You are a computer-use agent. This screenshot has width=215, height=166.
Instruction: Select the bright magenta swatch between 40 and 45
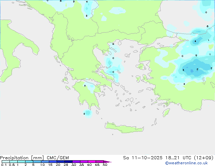pyautogui.click(x=92, y=162)
